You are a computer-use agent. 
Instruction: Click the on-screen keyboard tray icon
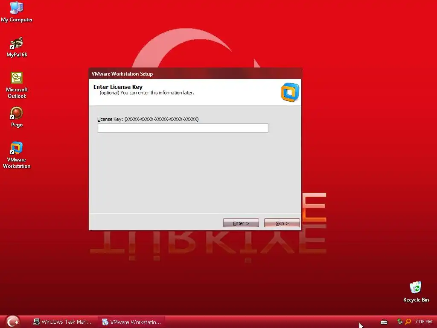click(384, 322)
